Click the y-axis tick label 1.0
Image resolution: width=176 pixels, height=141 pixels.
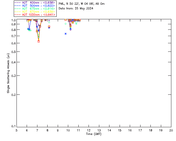click(13, 20)
